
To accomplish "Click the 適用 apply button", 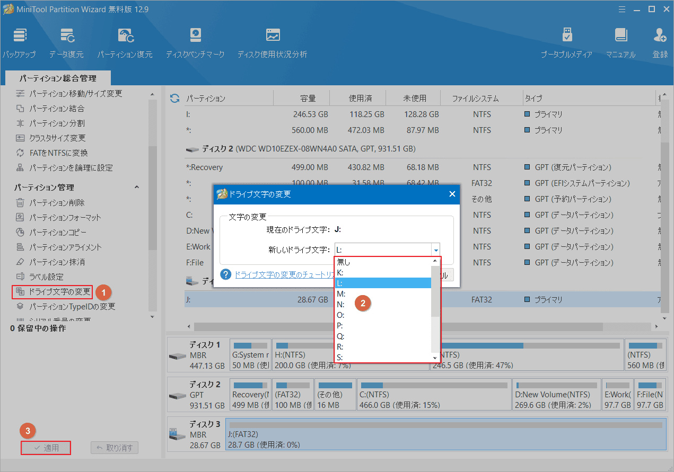I will coord(46,448).
